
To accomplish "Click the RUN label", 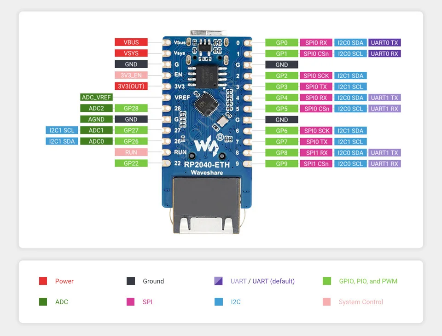I will pyautogui.click(x=131, y=152).
